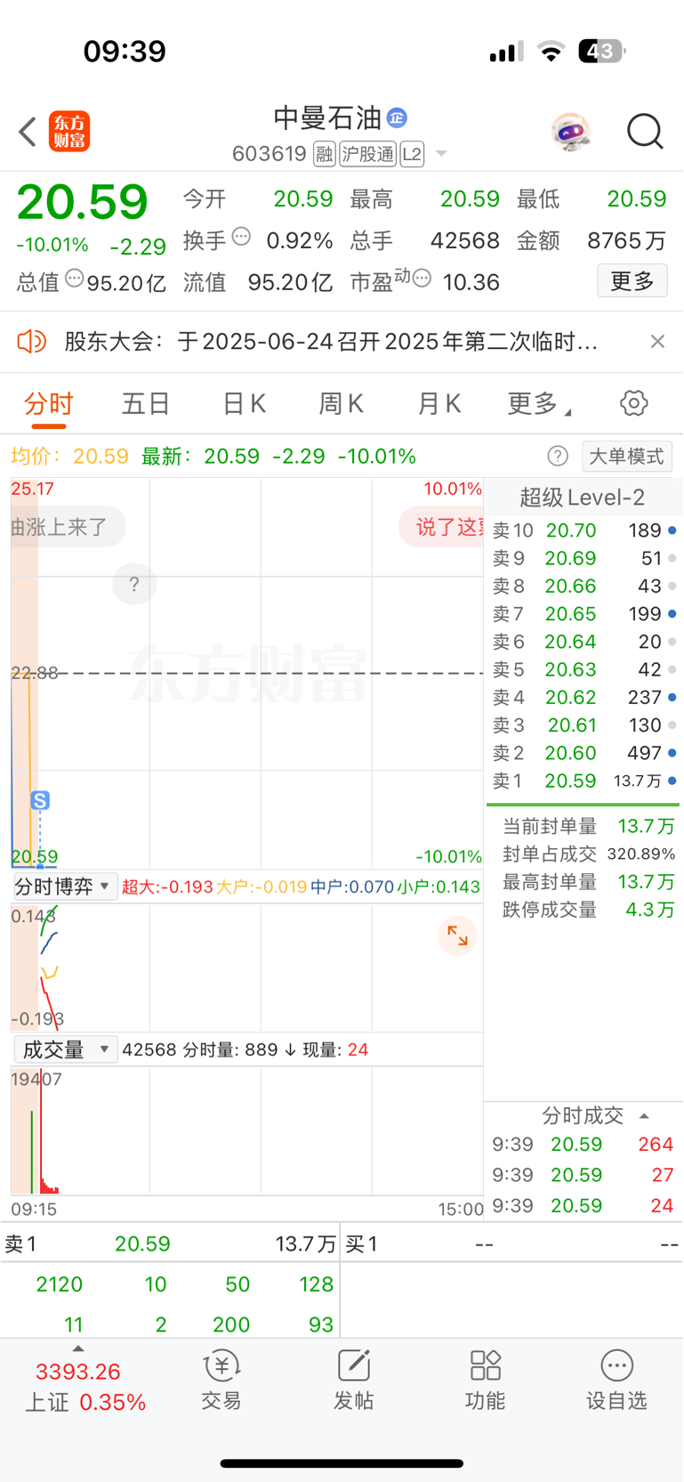Tap the help question mark beside 大单模式
Image resolution: width=684 pixels, height=1482 pixels.
click(558, 457)
